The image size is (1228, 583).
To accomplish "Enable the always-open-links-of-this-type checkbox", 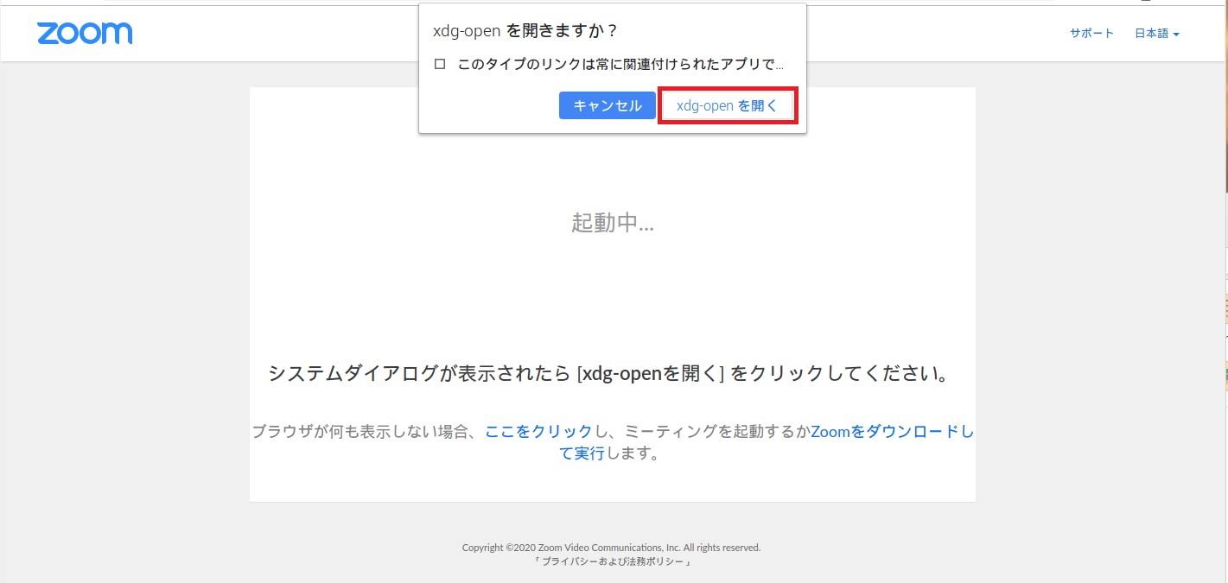I will [x=440, y=65].
